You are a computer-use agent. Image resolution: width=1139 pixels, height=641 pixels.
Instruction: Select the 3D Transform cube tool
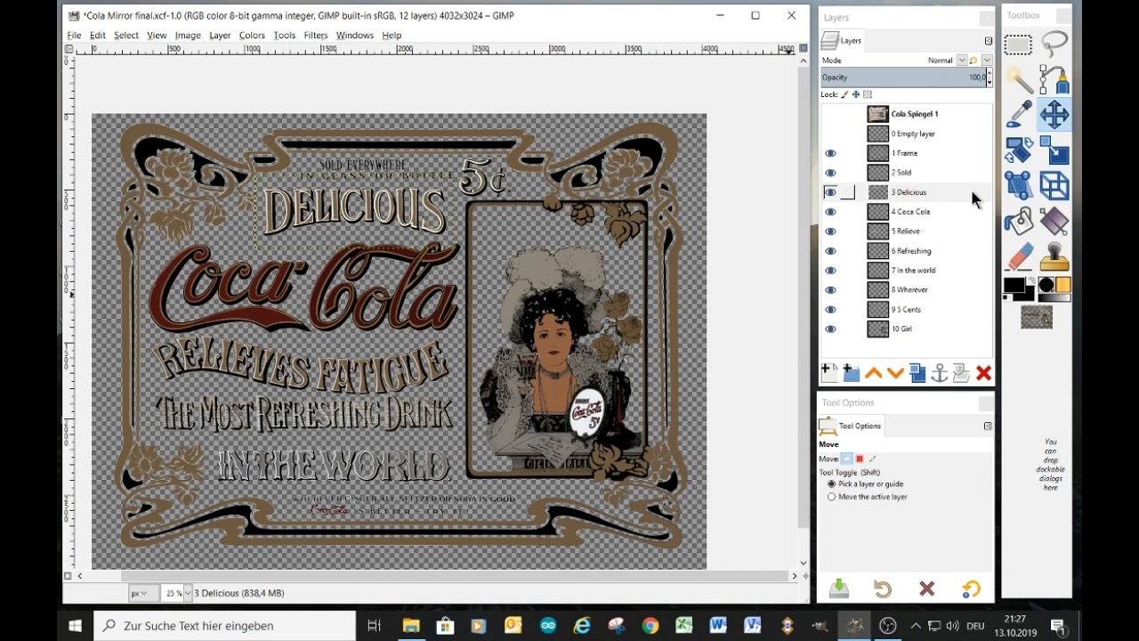pos(1054,185)
